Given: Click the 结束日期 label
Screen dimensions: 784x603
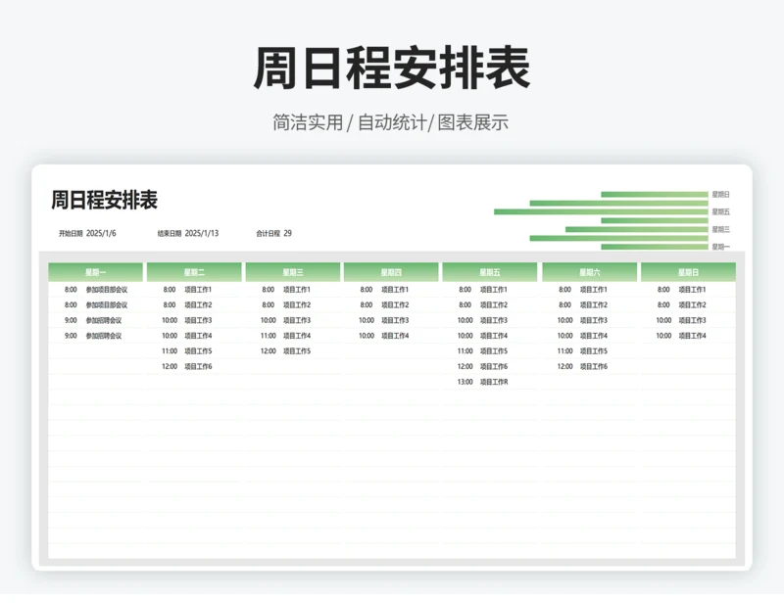Looking at the screenshot, I should click(170, 234).
